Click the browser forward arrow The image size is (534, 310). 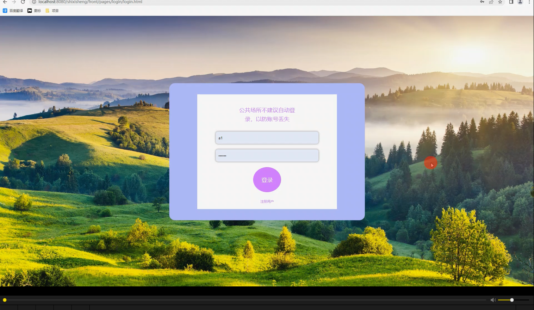tap(14, 2)
